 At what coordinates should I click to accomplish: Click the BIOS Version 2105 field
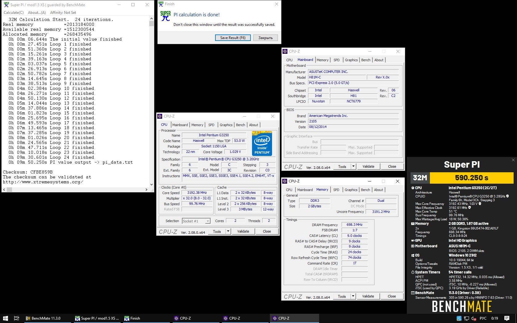point(354,122)
